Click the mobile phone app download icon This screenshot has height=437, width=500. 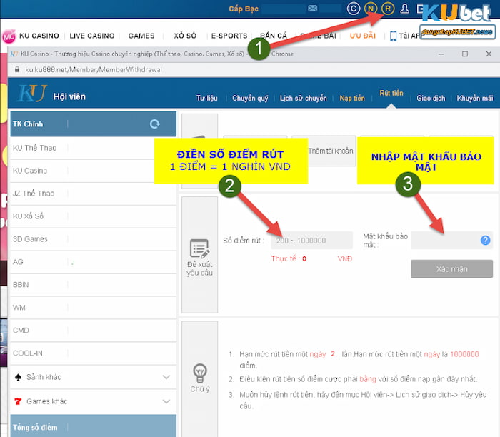tap(393, 36)
